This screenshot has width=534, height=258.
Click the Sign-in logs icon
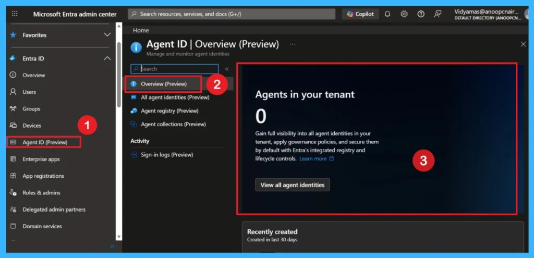pos(134,155)
